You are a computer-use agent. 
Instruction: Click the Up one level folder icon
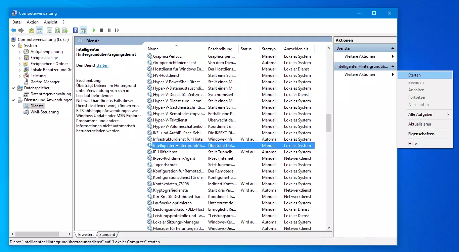click(32, 30)
